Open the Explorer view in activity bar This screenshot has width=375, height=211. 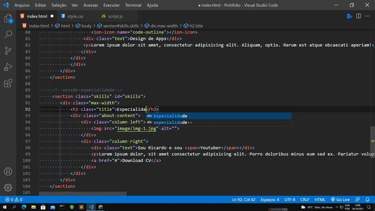[8, 19]
